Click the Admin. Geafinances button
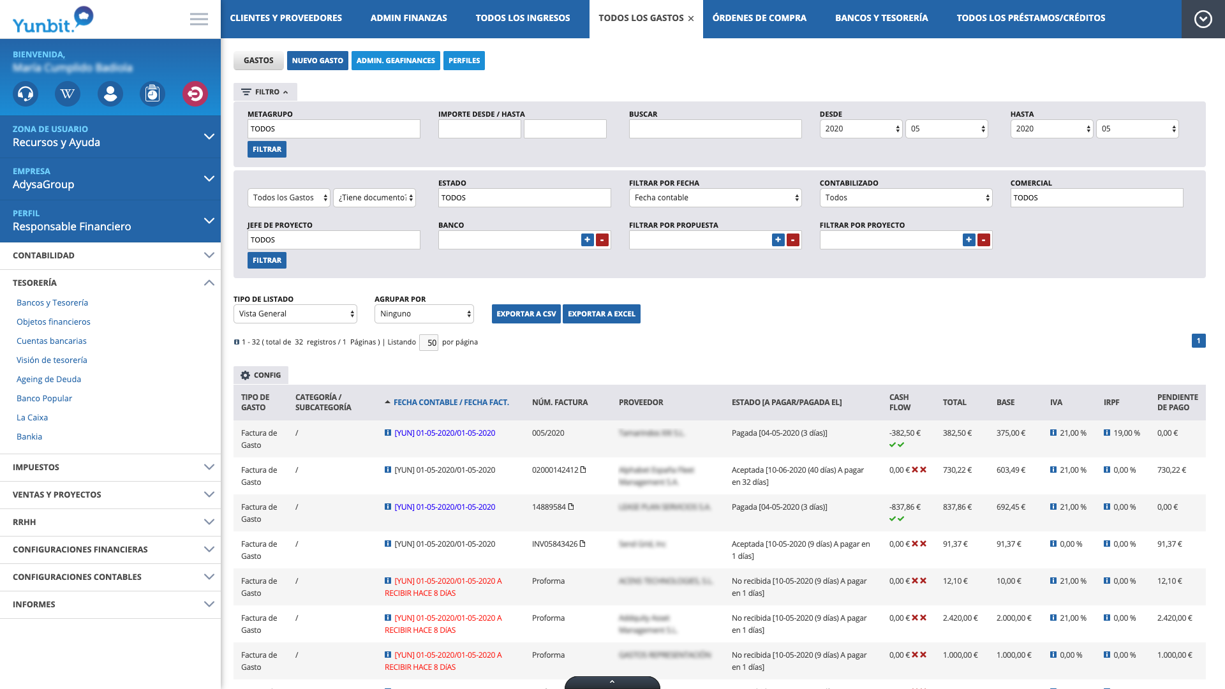1225x689 pixels. (396, 61)
